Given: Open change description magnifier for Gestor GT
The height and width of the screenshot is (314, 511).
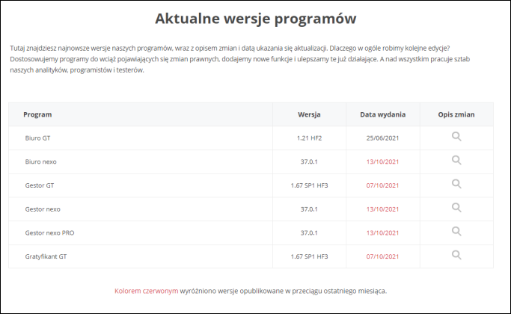Looking at the screenshot, I should 456,184.
